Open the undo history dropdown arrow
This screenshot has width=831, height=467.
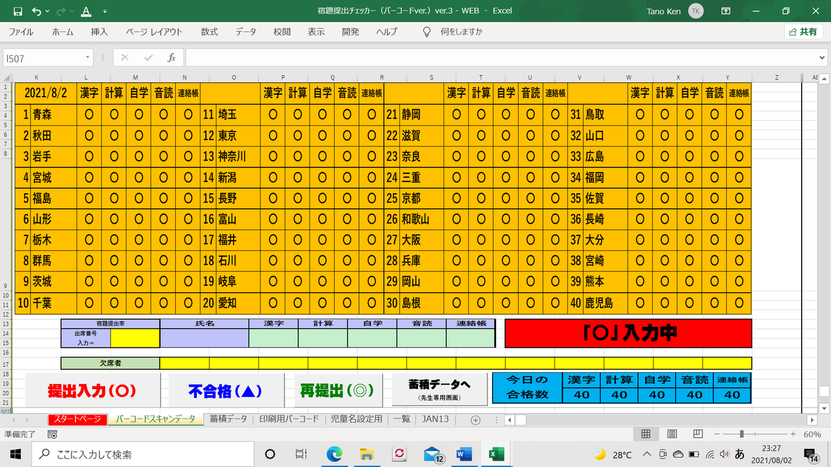49,11
